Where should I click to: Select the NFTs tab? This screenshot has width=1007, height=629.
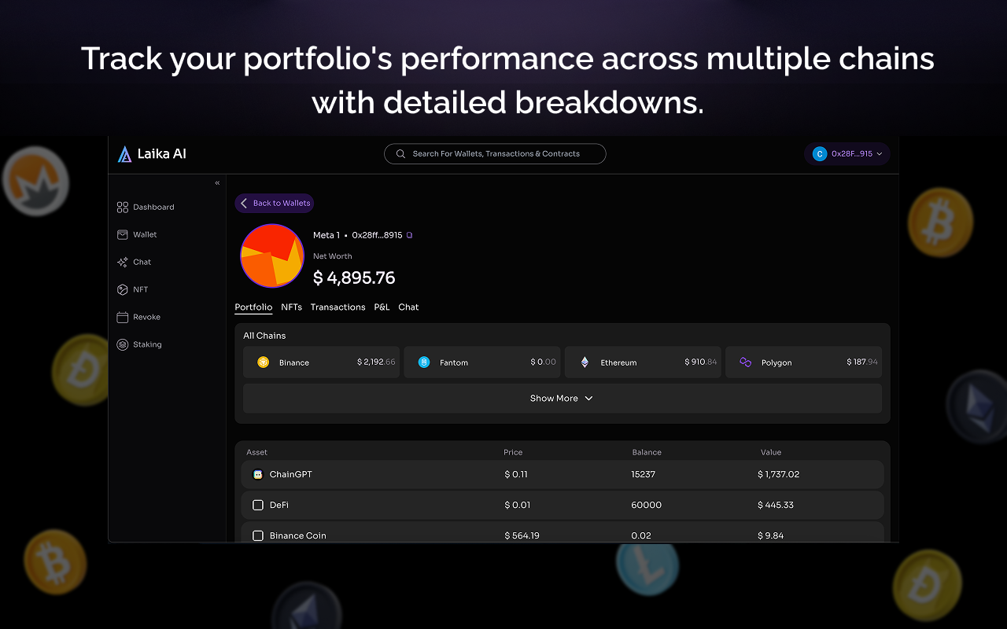pyautogui.click(x=291, y=307)
